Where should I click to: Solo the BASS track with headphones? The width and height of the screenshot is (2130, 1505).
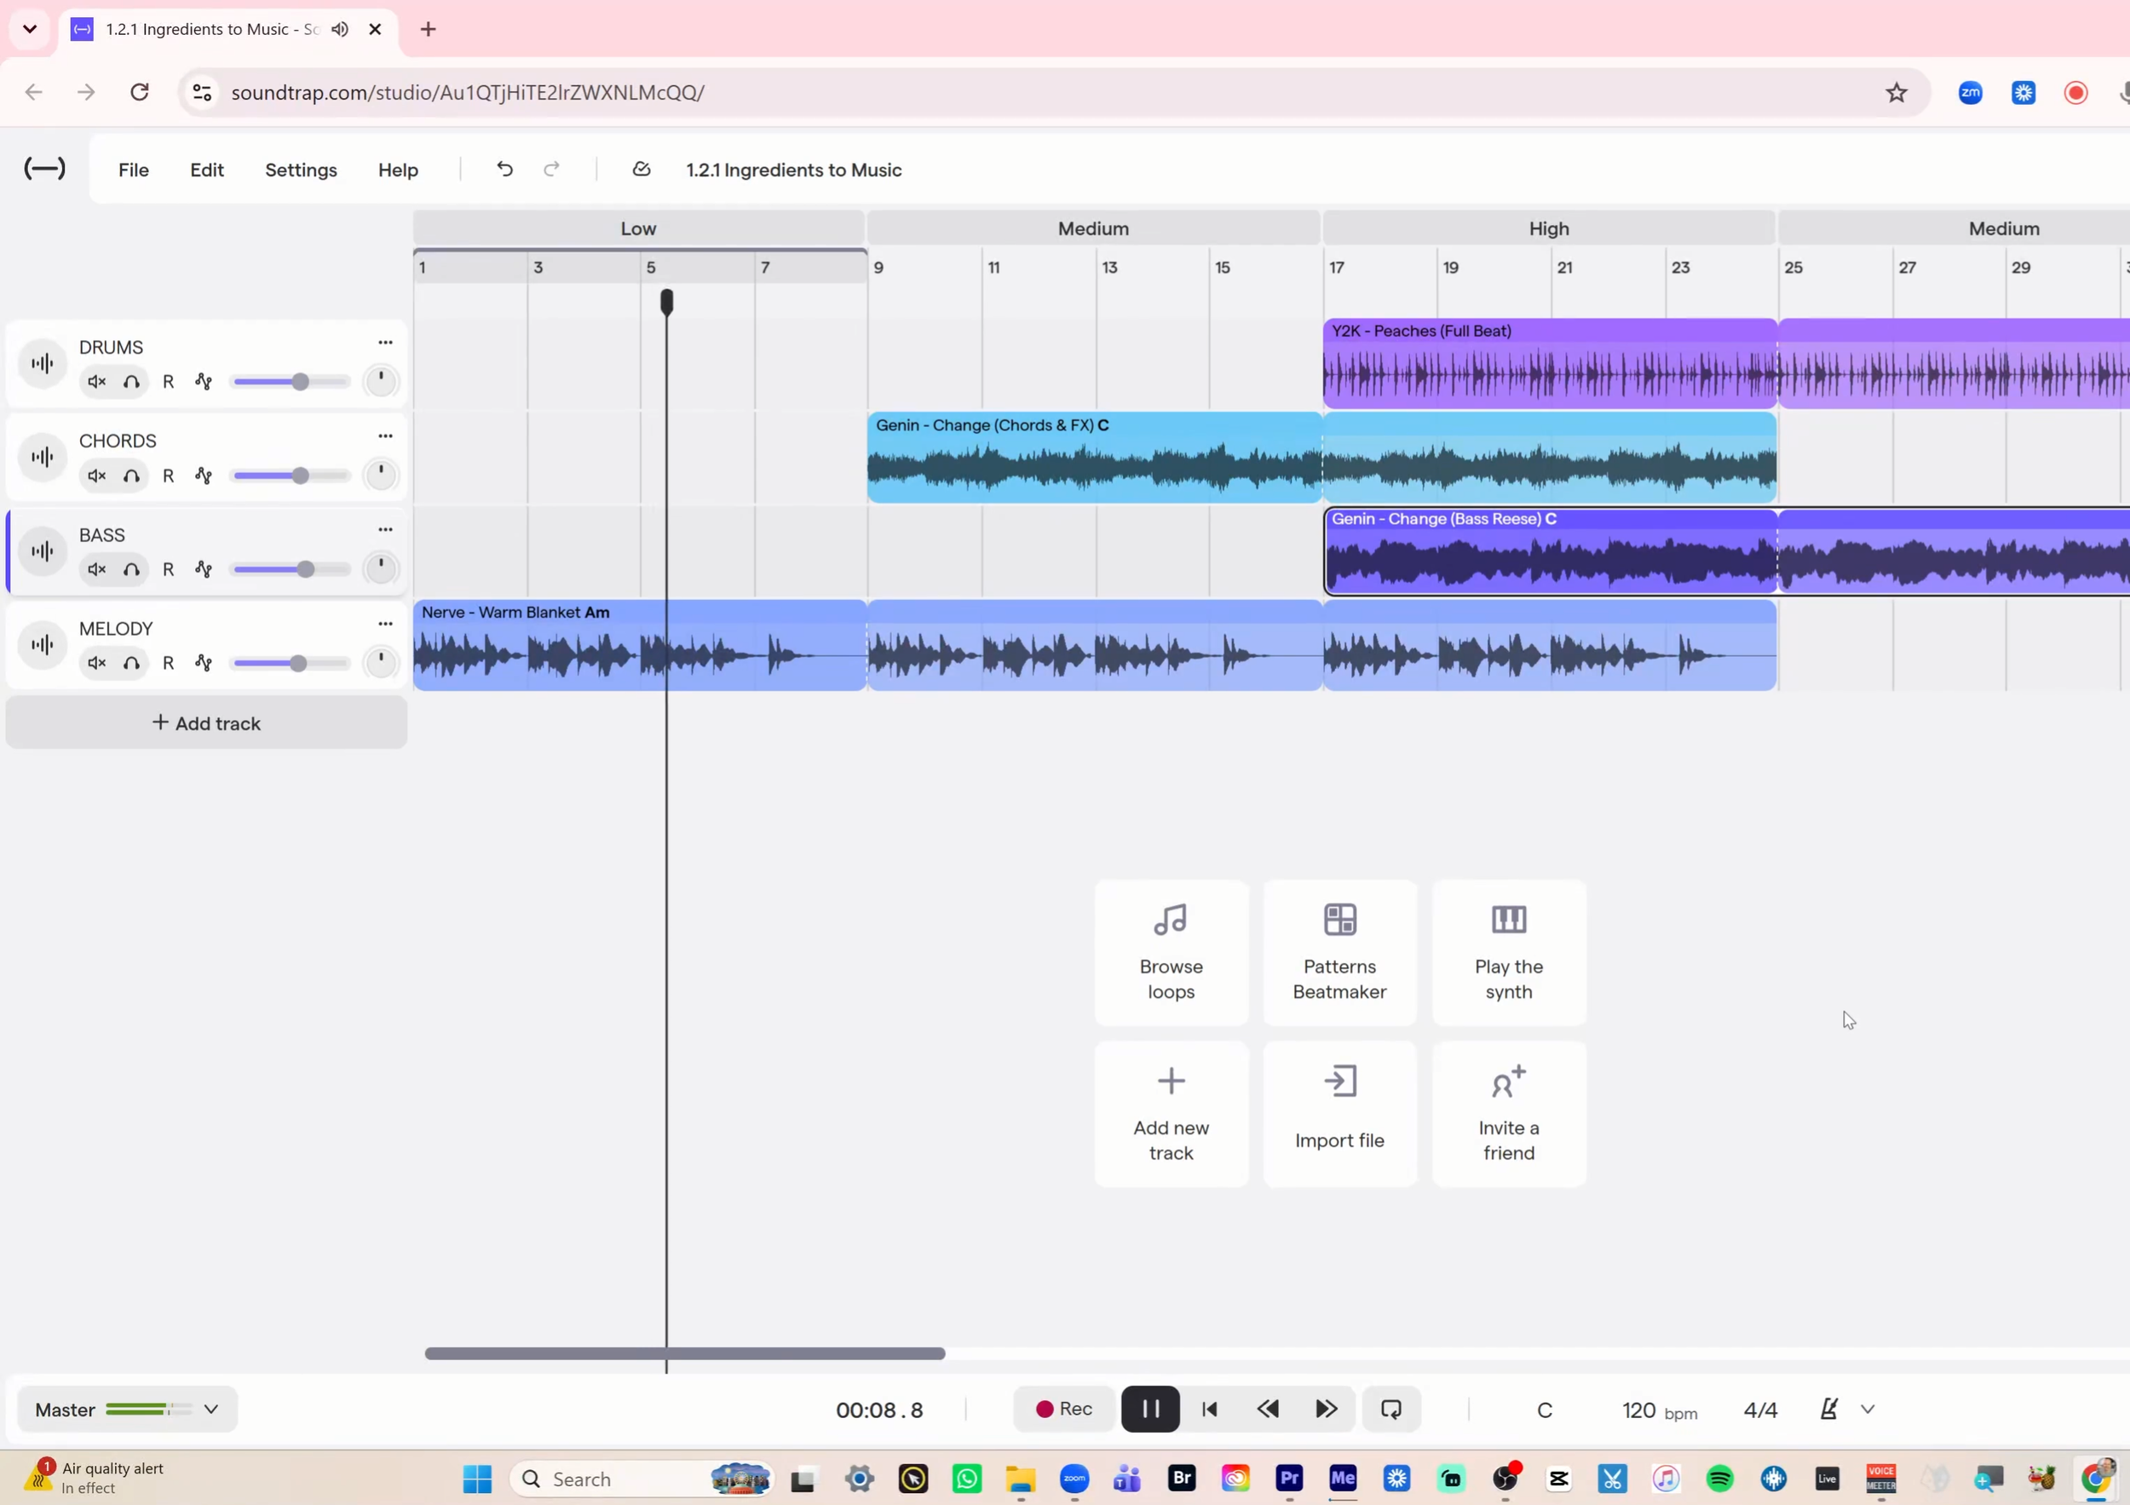[132, 570]
